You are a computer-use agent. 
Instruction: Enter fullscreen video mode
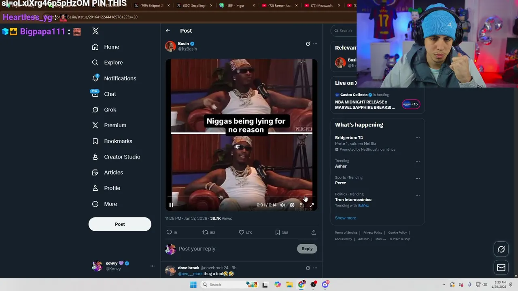point(312,205)
